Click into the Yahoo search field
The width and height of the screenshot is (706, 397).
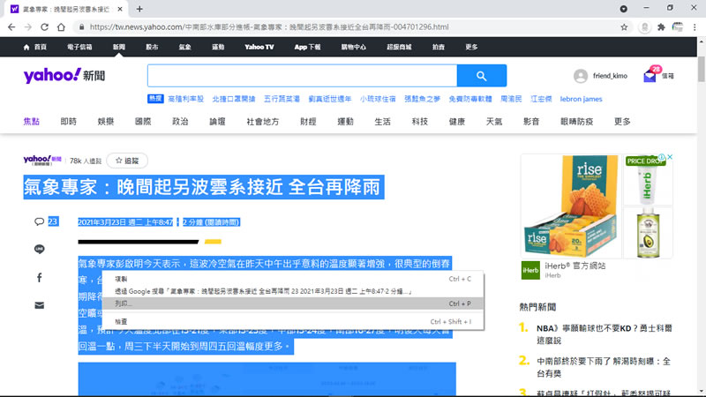click(x=302, y=76)
